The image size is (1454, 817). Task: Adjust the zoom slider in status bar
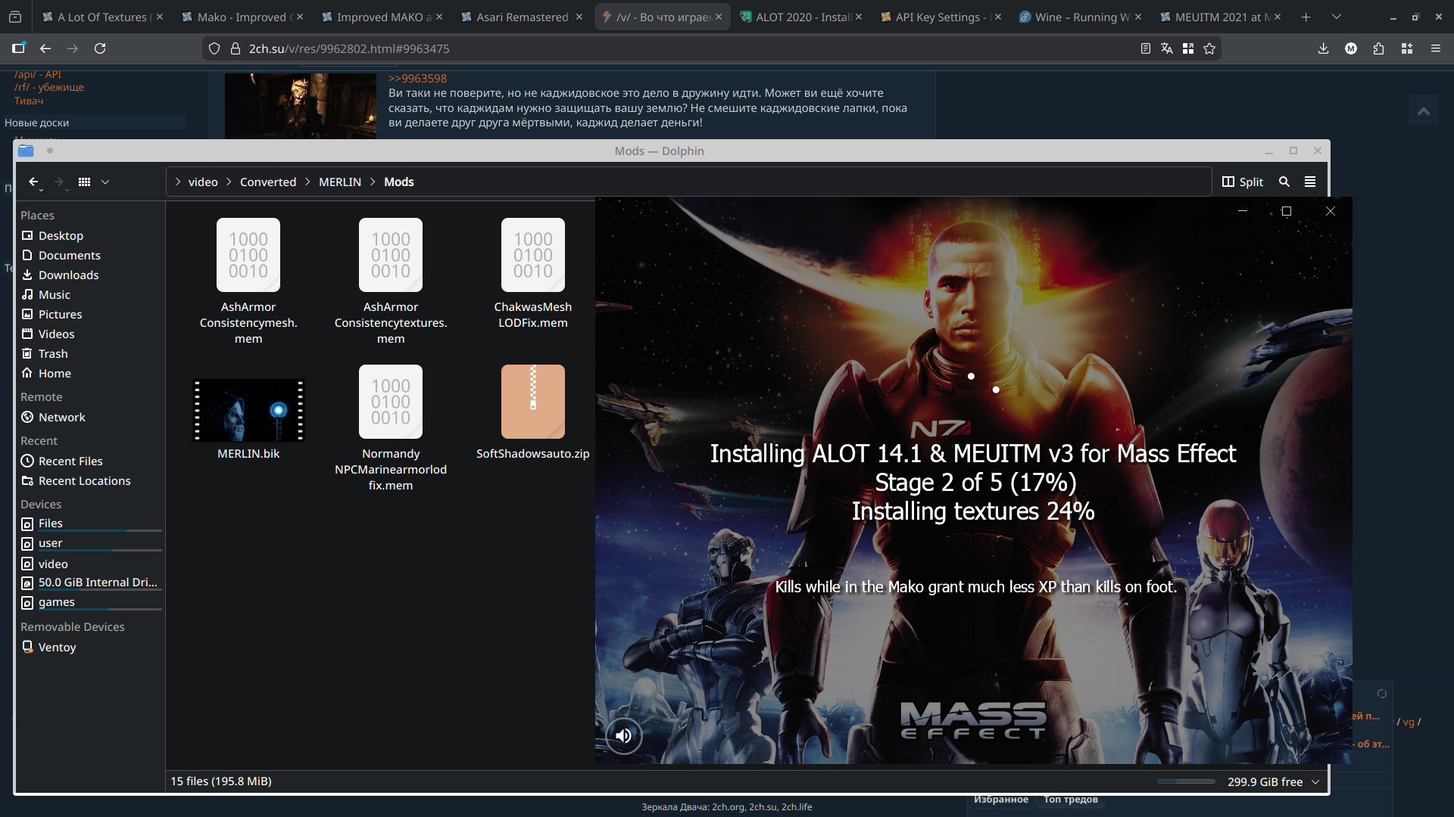click(x=1186, y=781)
